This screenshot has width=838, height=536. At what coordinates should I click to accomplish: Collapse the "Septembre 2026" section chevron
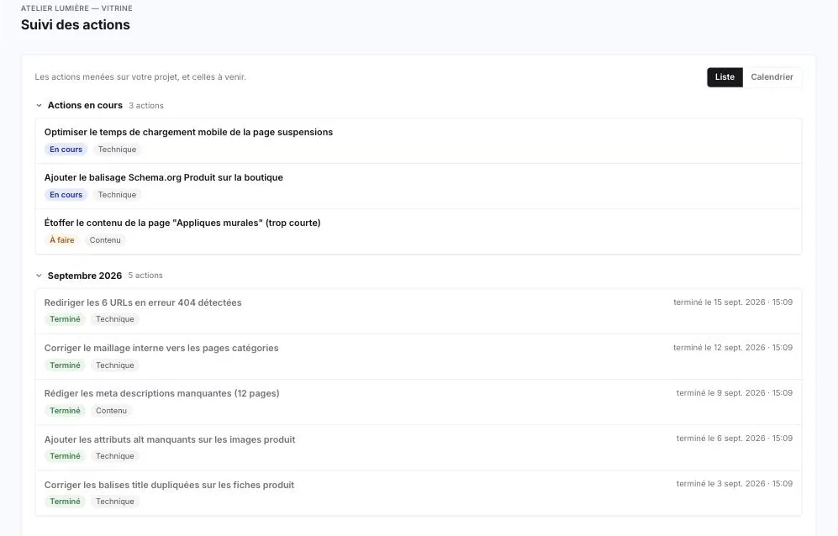(x=39, y=276)
